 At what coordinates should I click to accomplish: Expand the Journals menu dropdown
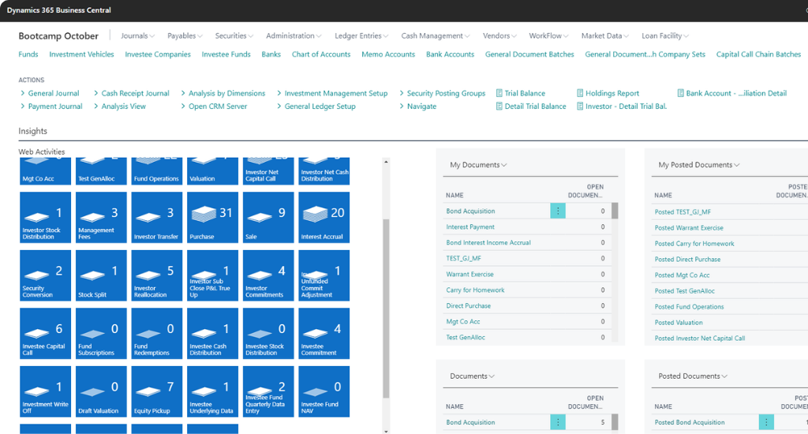click(138, 36)
